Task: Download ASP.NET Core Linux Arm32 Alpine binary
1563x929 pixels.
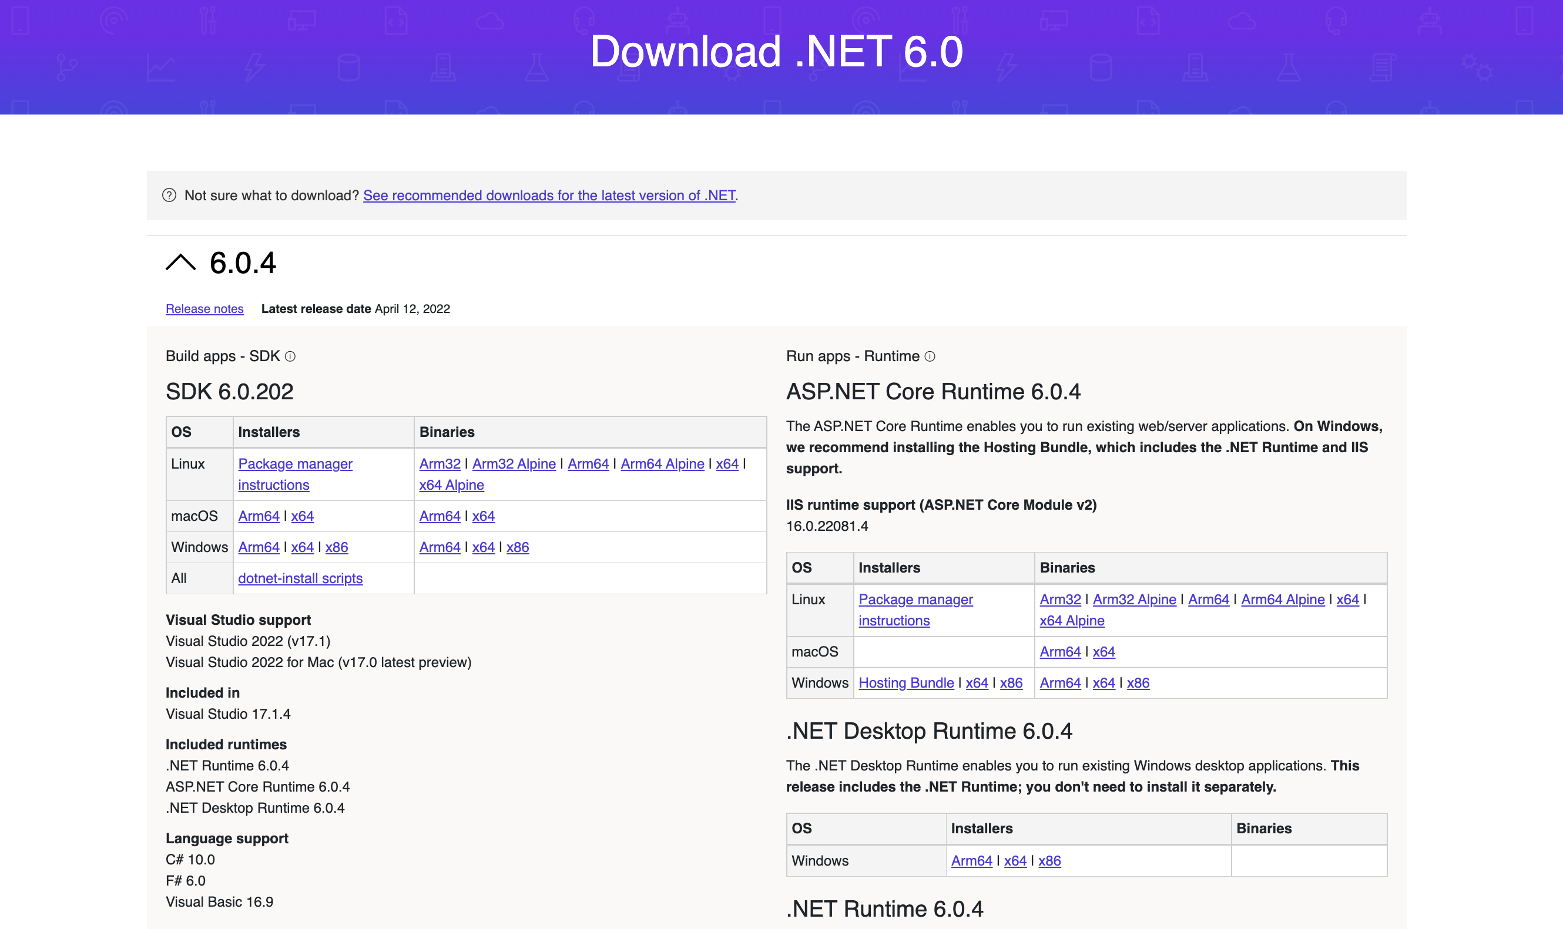Action: (x=1135, y=599)
